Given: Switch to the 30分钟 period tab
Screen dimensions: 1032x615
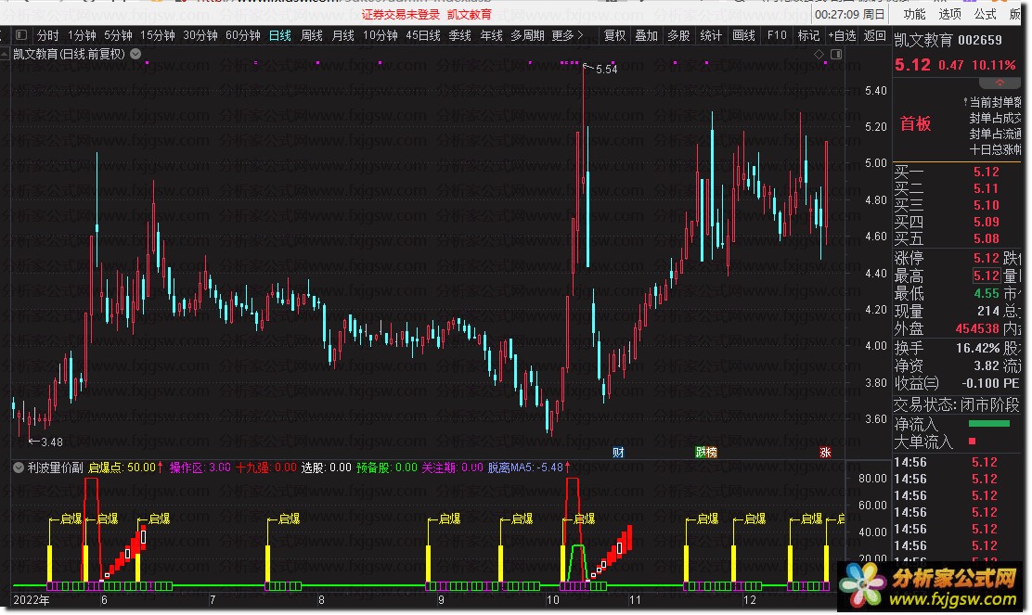Looking at the screenshot, I should click(x=200, y=35).
